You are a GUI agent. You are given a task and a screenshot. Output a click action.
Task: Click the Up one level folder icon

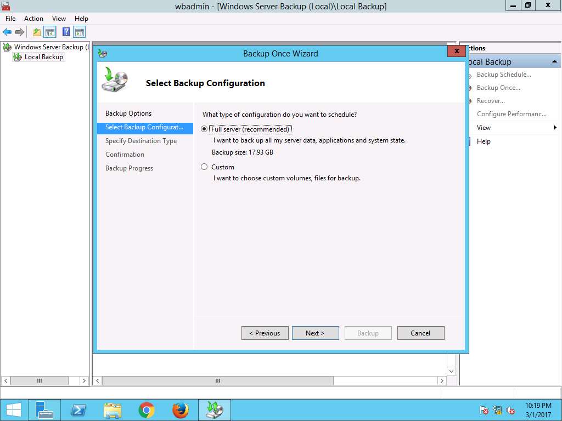click(x=37, y=32)
